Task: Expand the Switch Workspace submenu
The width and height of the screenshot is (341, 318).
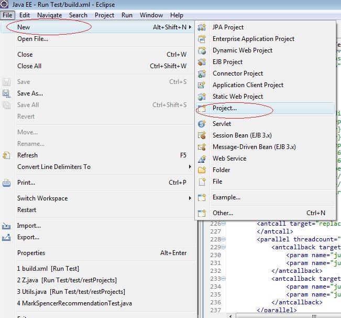Action: 190,198
